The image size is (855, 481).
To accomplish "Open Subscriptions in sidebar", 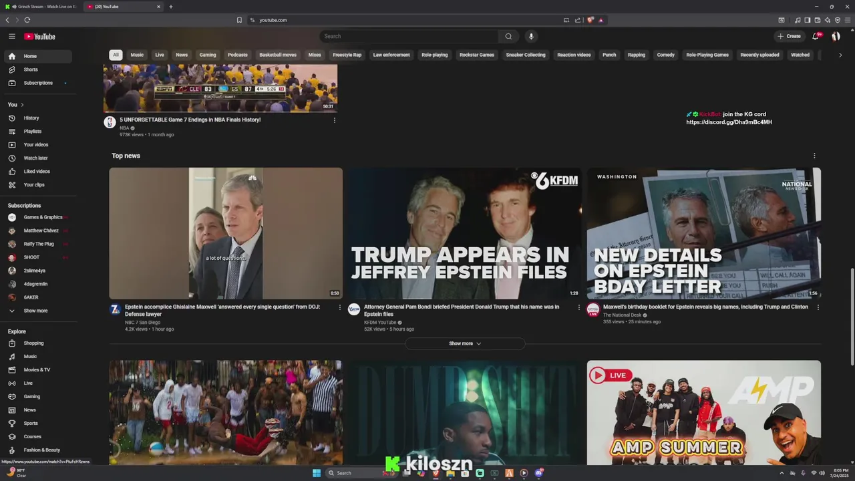I will pos(39,83).
